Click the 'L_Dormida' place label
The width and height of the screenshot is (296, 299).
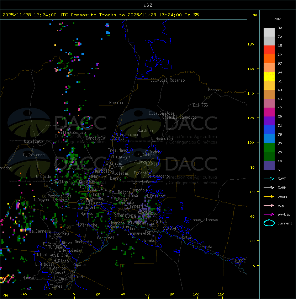(x=202, y=247)
